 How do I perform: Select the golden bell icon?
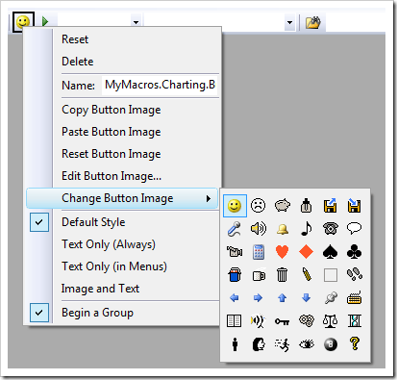tap(283, 229)
